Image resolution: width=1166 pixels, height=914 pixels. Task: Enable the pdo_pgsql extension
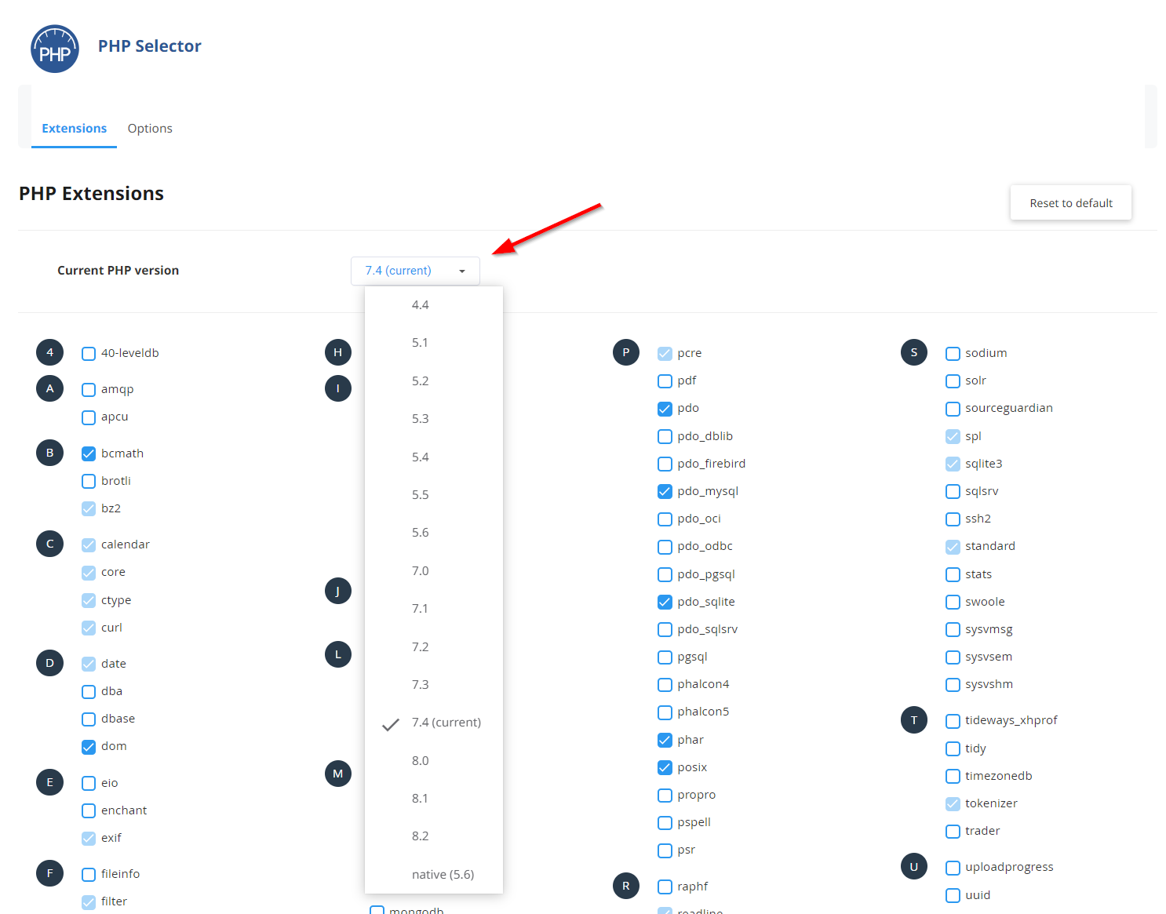coord(665,575)
